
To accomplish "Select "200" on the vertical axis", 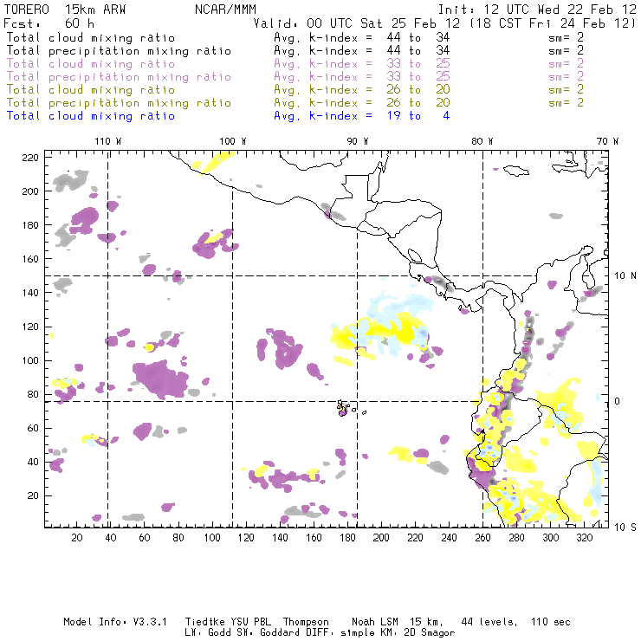I will (30, 191).
